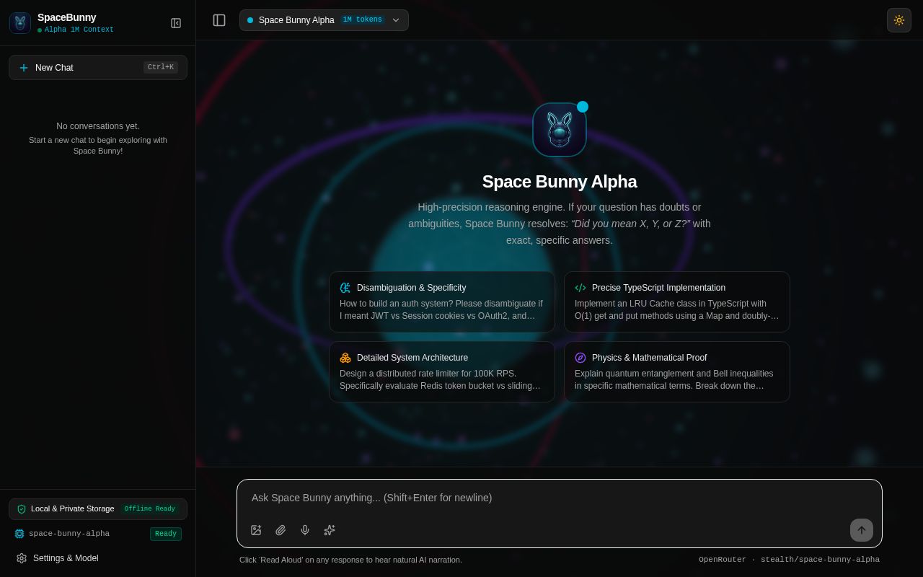The width and height of the screenshot is (923, 577).
Task: Click the chip icon beside space-bunny-alpha
Action: coord(19,534)
